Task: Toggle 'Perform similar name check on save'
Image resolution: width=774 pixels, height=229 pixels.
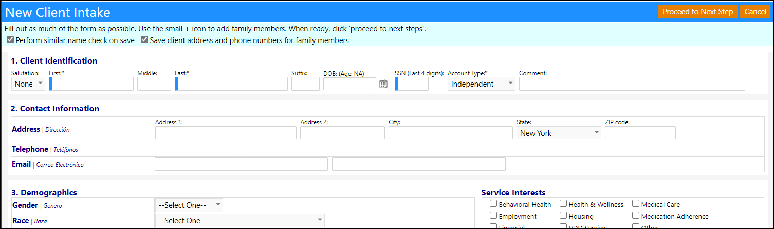Action: pos(10,40)
